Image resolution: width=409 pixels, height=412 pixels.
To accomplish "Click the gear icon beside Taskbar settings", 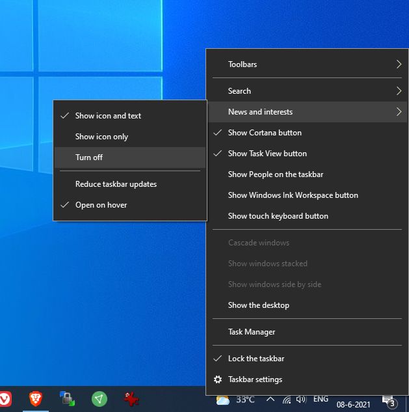I will coord(218,379).
